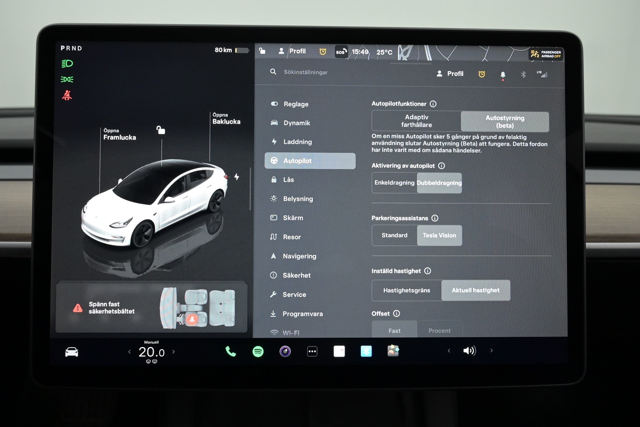Select Hastighetsgräns speed option
The width and height of the screenshot is (640, 427).
click(407, 290)
